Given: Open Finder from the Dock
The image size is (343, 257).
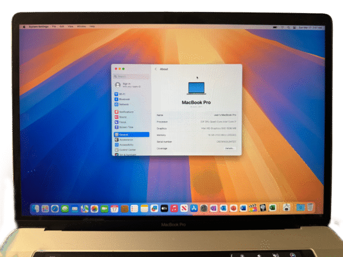Looking at the screenshot, I should point(35,208).
